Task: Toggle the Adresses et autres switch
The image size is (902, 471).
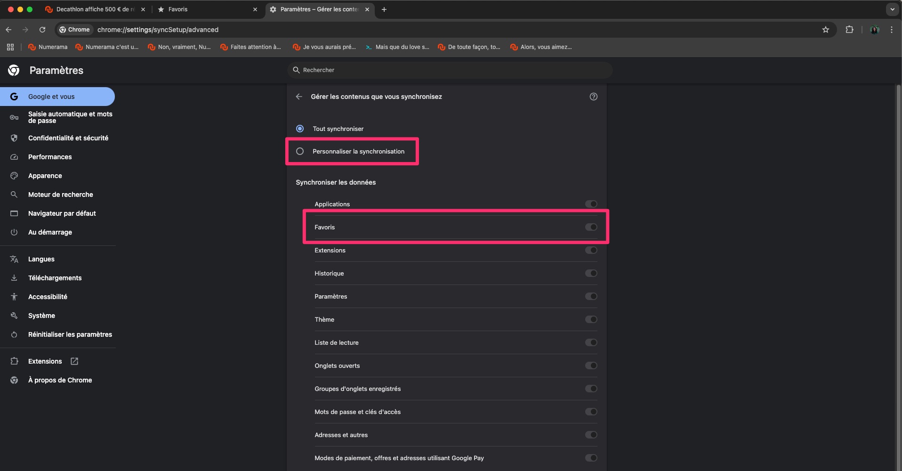Action: (x=591, y=435)
